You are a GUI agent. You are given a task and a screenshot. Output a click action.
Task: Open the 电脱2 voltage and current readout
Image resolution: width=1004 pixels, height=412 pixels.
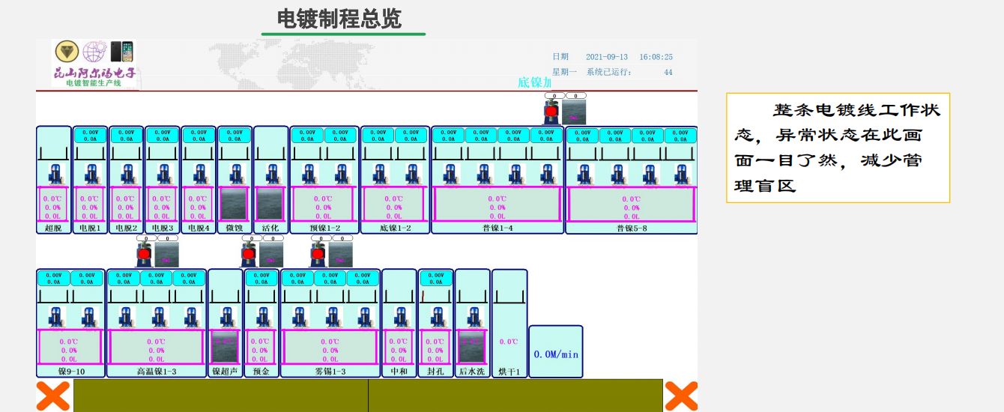coord(127,135)
